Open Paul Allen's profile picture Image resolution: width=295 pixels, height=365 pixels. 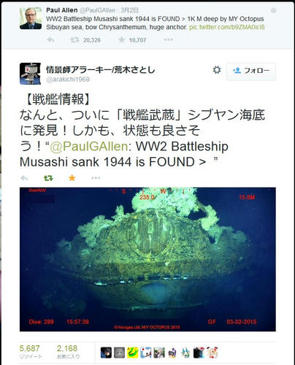(31, 18)
